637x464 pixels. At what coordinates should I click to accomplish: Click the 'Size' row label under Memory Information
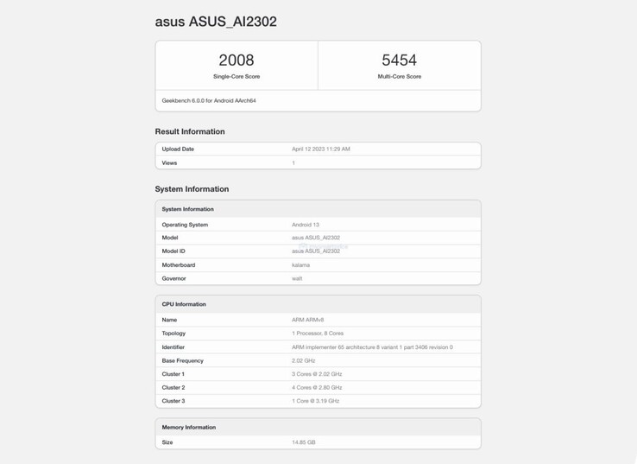tap(167, 442)
